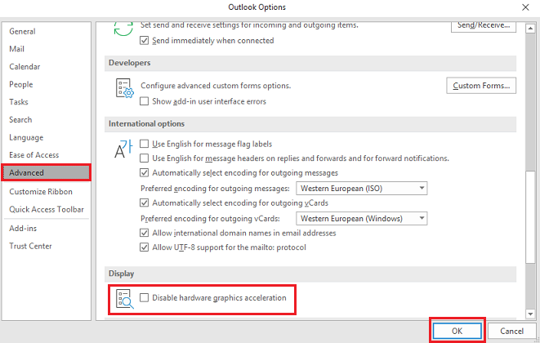Open Ease of Access settings
The image size is (540, 343).
[x=46, y=155]
